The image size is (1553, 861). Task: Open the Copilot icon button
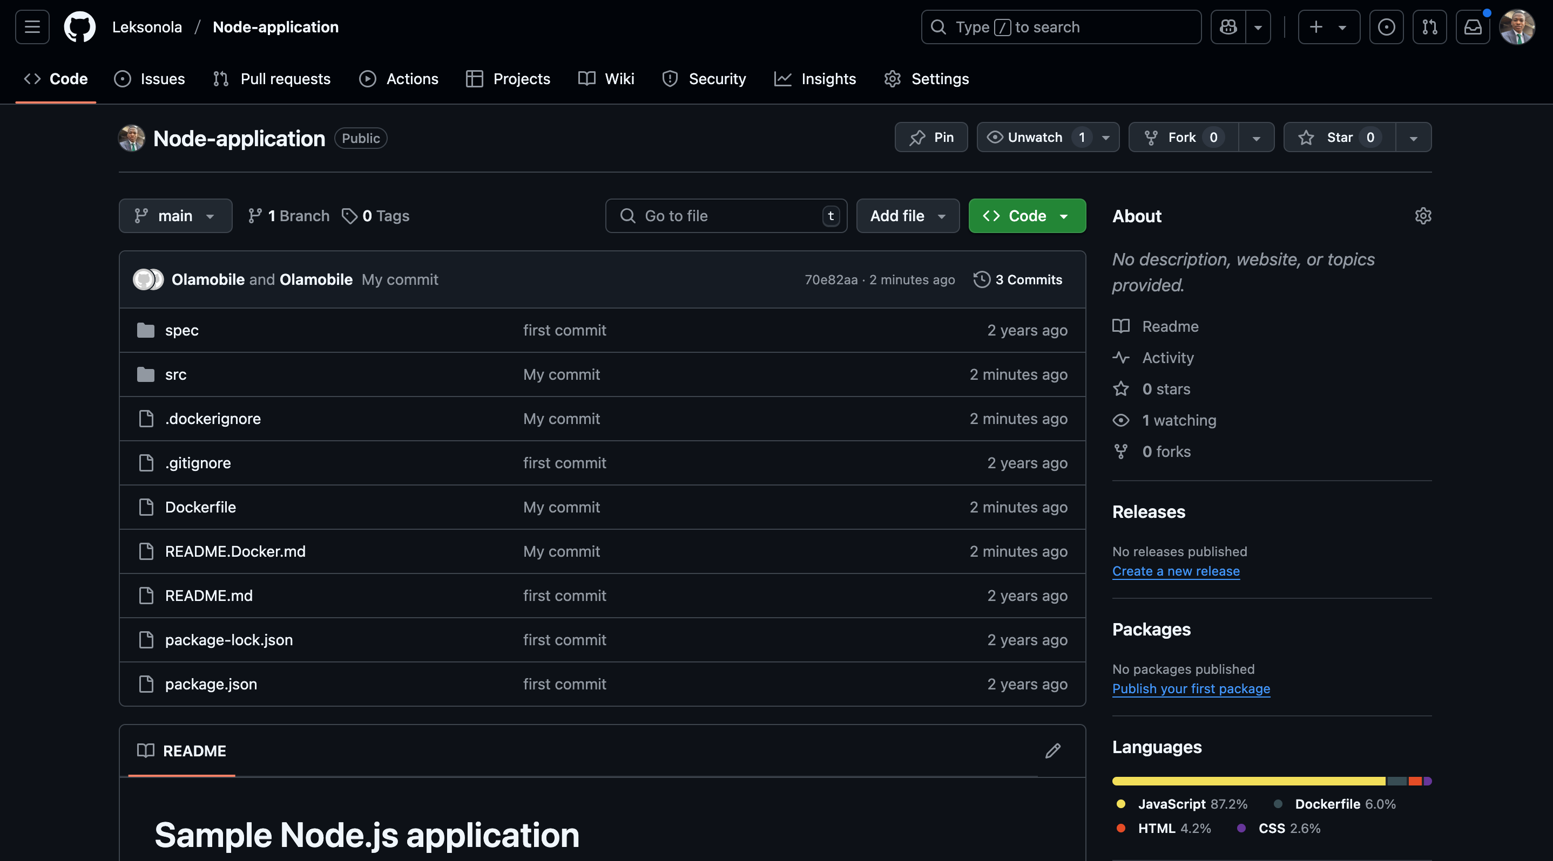(1228, 27)
